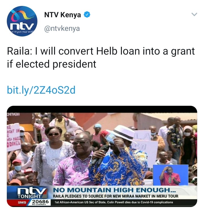Click the ODINGA placard on the left
The image size is (204, 209).
14,137
